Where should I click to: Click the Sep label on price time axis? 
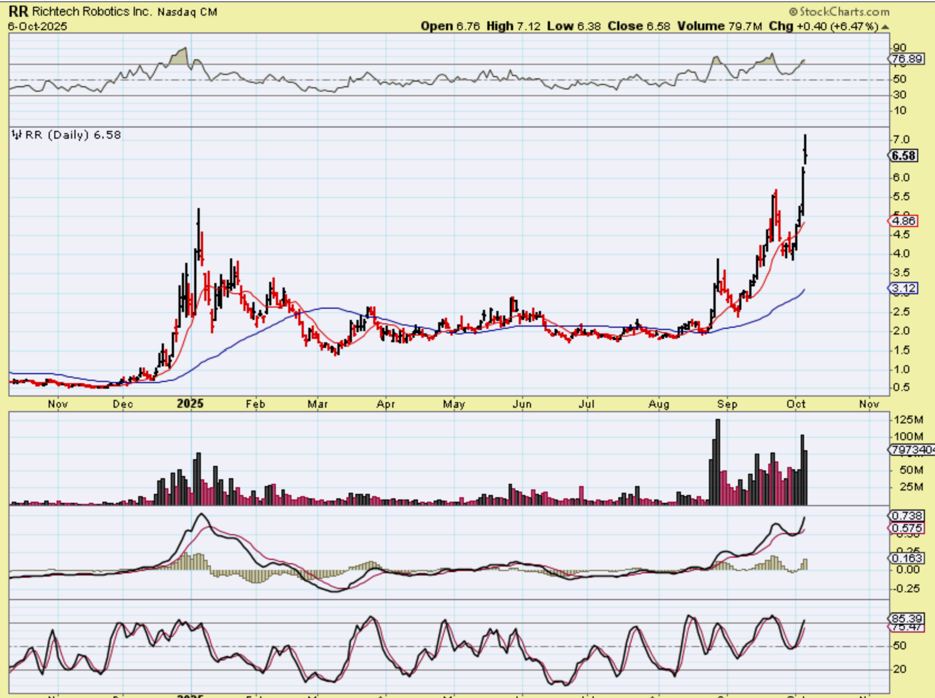(x=727, y=404)
